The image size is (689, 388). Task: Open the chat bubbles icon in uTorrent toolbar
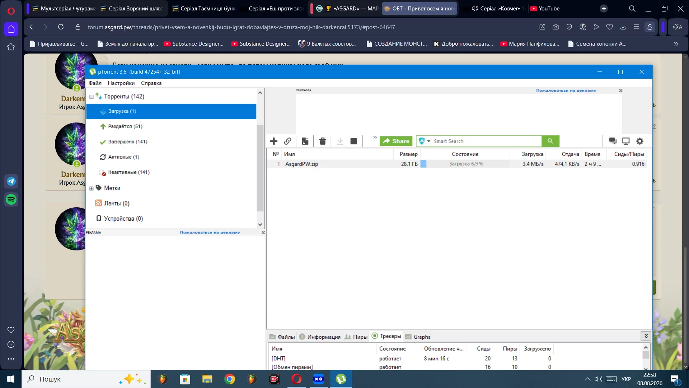pos(613,141)
